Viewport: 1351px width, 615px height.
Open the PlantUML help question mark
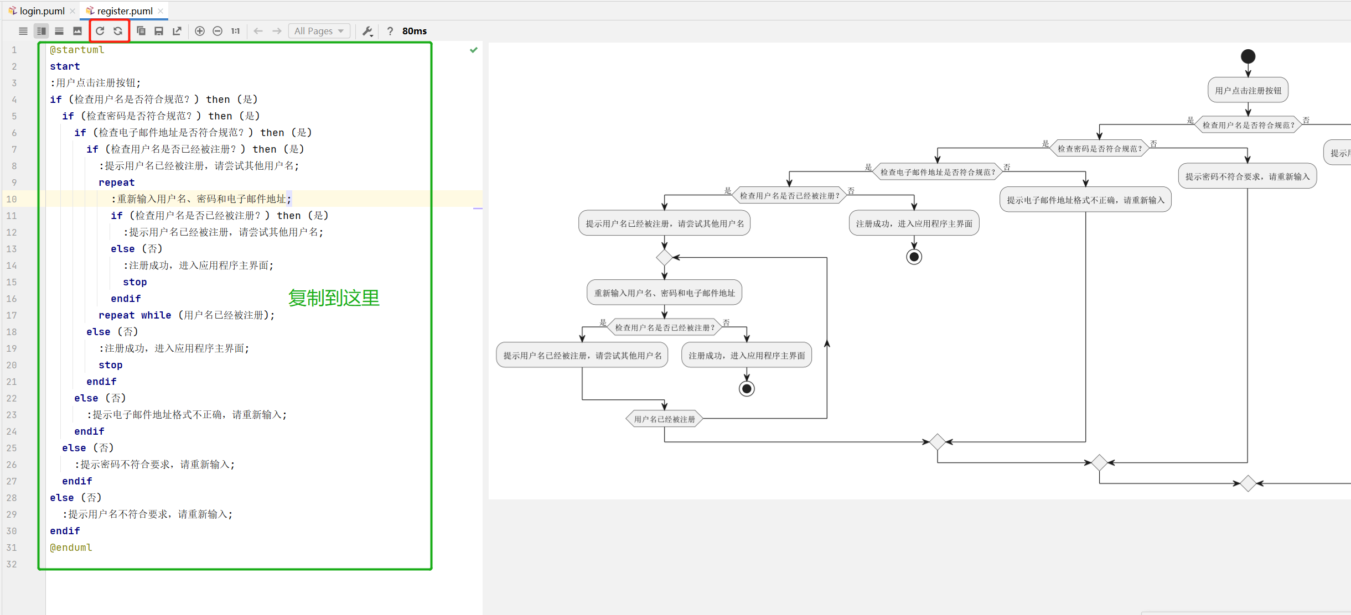point(390,31)
